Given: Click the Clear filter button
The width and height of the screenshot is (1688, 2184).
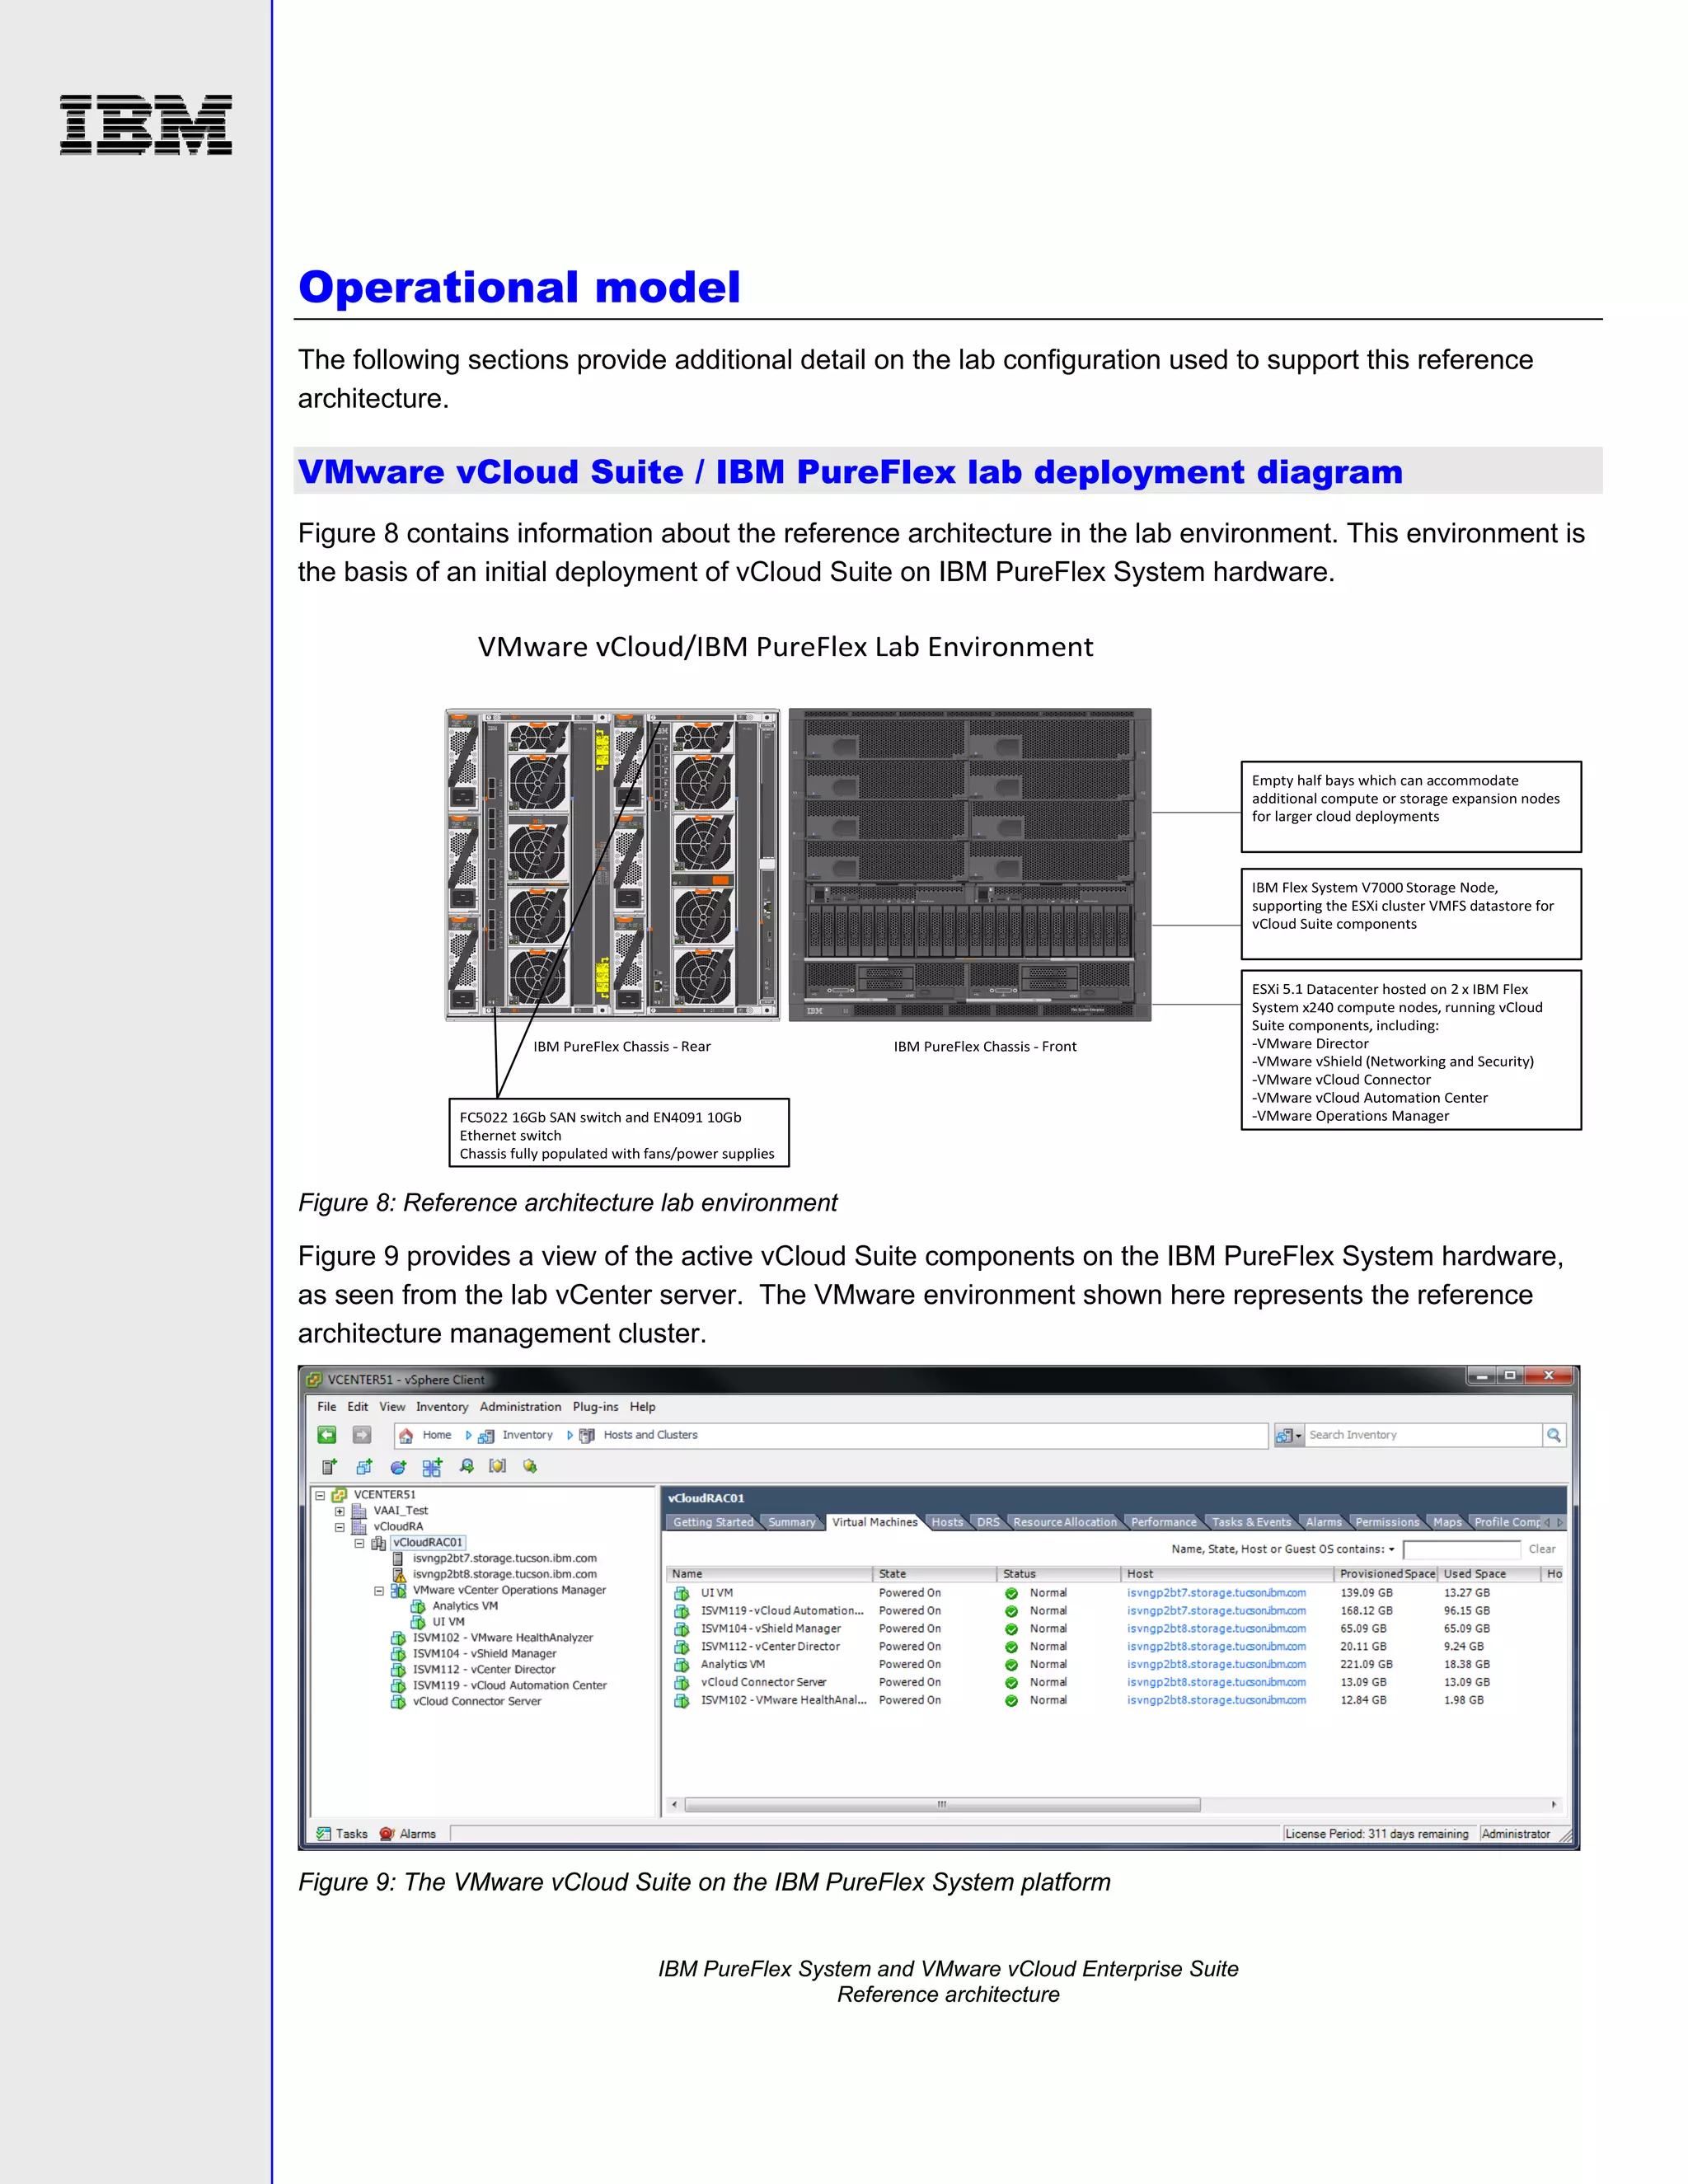Looking at the screenshot, I should tap(1541, 1549).
